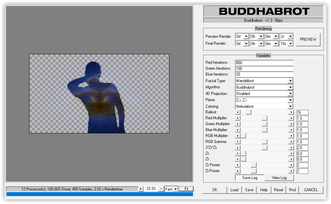
Task: Click the RGB Gamma slider thumb
Action: click(x=264, y=142)
